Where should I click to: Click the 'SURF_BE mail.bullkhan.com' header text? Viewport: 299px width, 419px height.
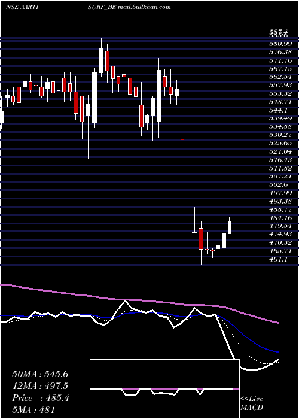click(129, 7)
